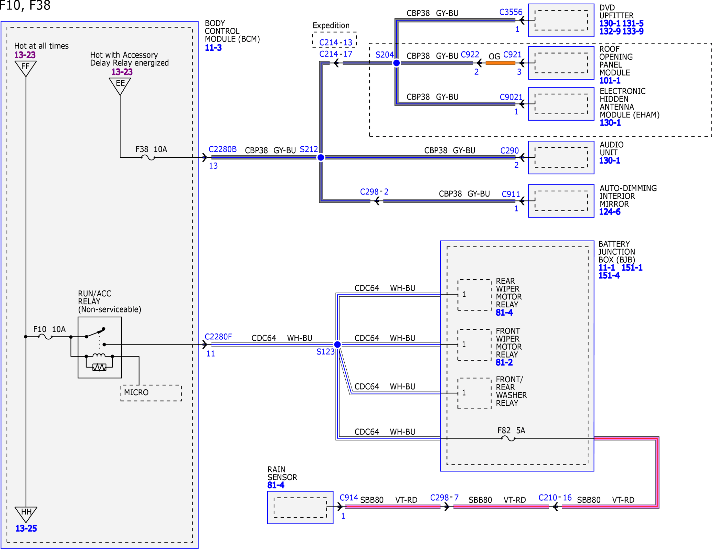Click the F10 10A fuse symbol

click(x=45, y=337)
